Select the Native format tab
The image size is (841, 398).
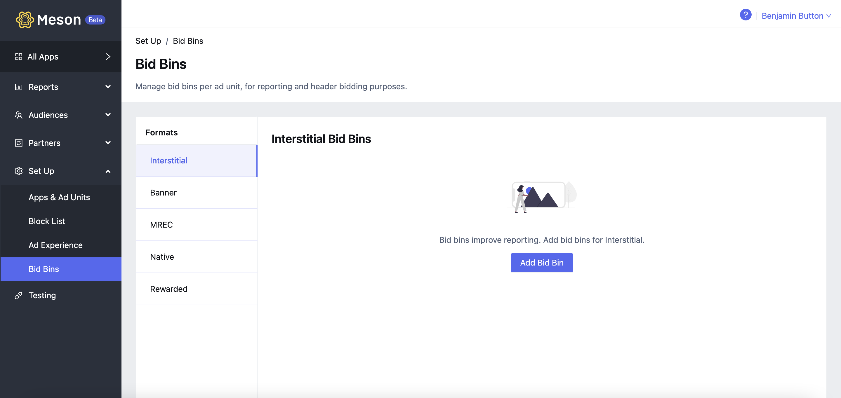click(x=197, y=257)
